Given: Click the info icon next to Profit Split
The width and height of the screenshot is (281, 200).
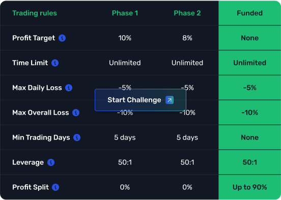Looking at the screenshot, I should tap(55, 187).
